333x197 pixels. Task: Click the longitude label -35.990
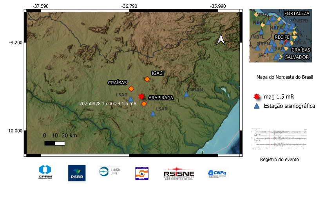tap(218, 6)
